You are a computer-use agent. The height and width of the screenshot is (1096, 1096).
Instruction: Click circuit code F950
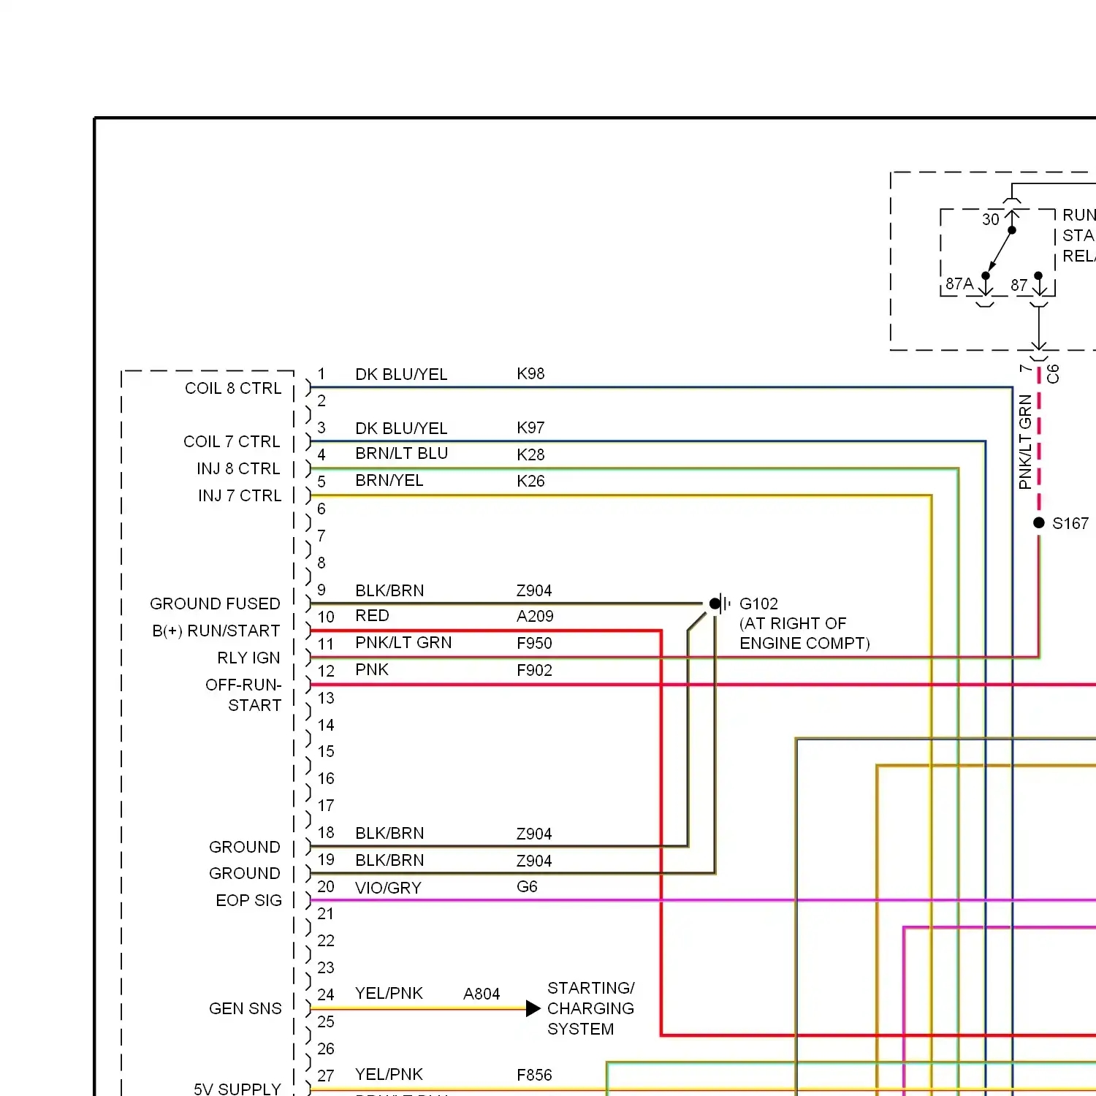pos(534,643)
